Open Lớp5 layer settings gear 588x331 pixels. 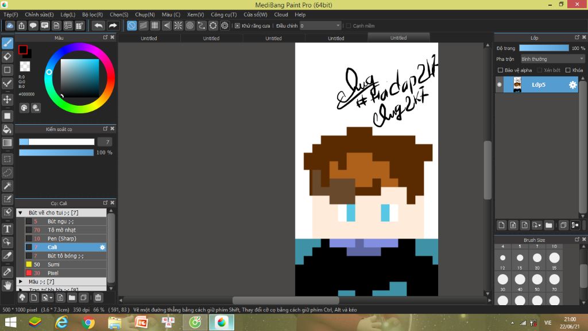coord(572,85)
